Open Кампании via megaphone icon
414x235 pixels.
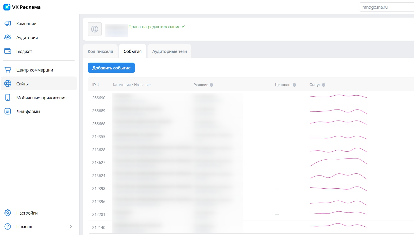(8, 24)
